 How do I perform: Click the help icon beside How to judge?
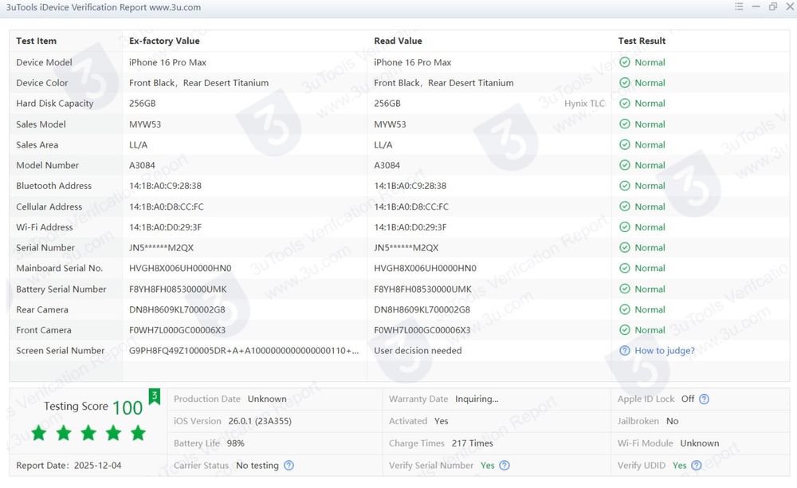pos(625,351)
